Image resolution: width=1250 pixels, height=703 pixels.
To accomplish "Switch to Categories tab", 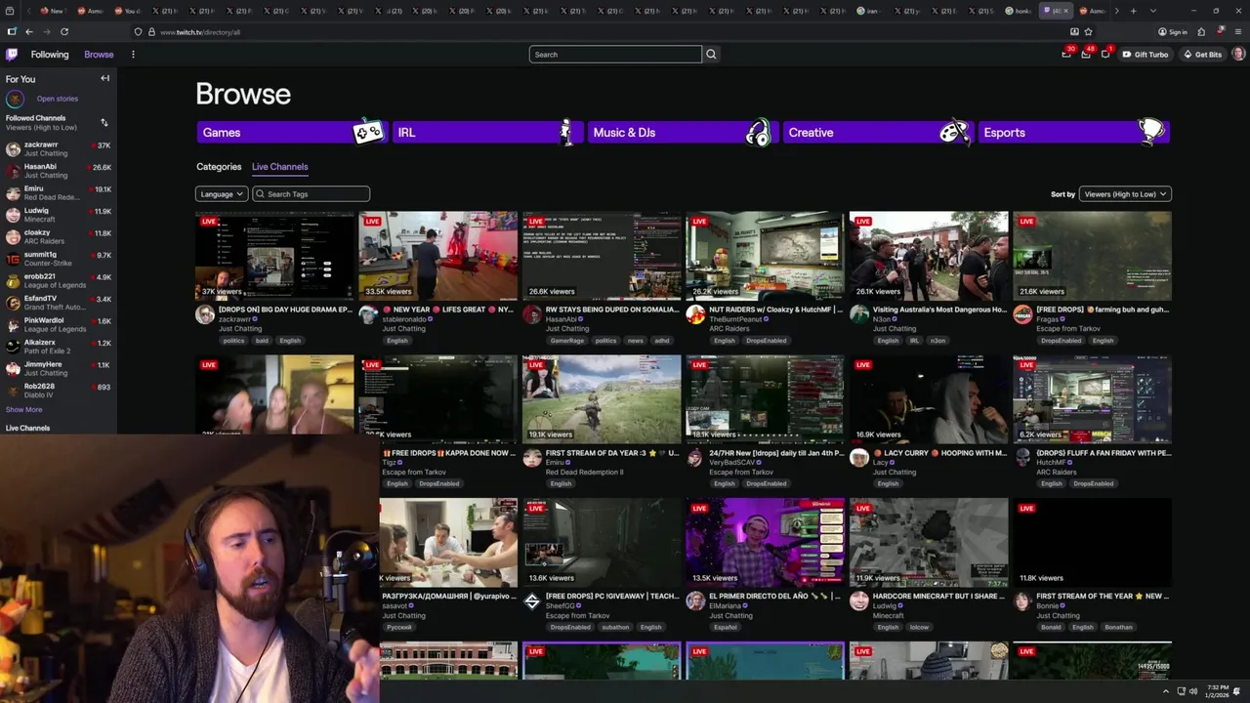I will (219, 167).
